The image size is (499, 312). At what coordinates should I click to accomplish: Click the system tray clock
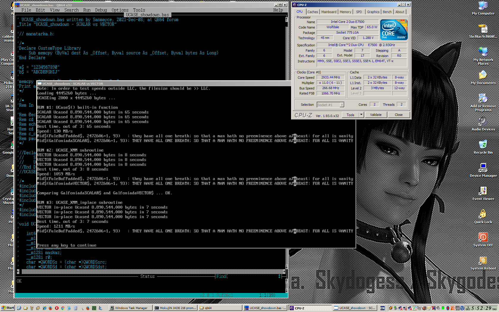point(481,308)
